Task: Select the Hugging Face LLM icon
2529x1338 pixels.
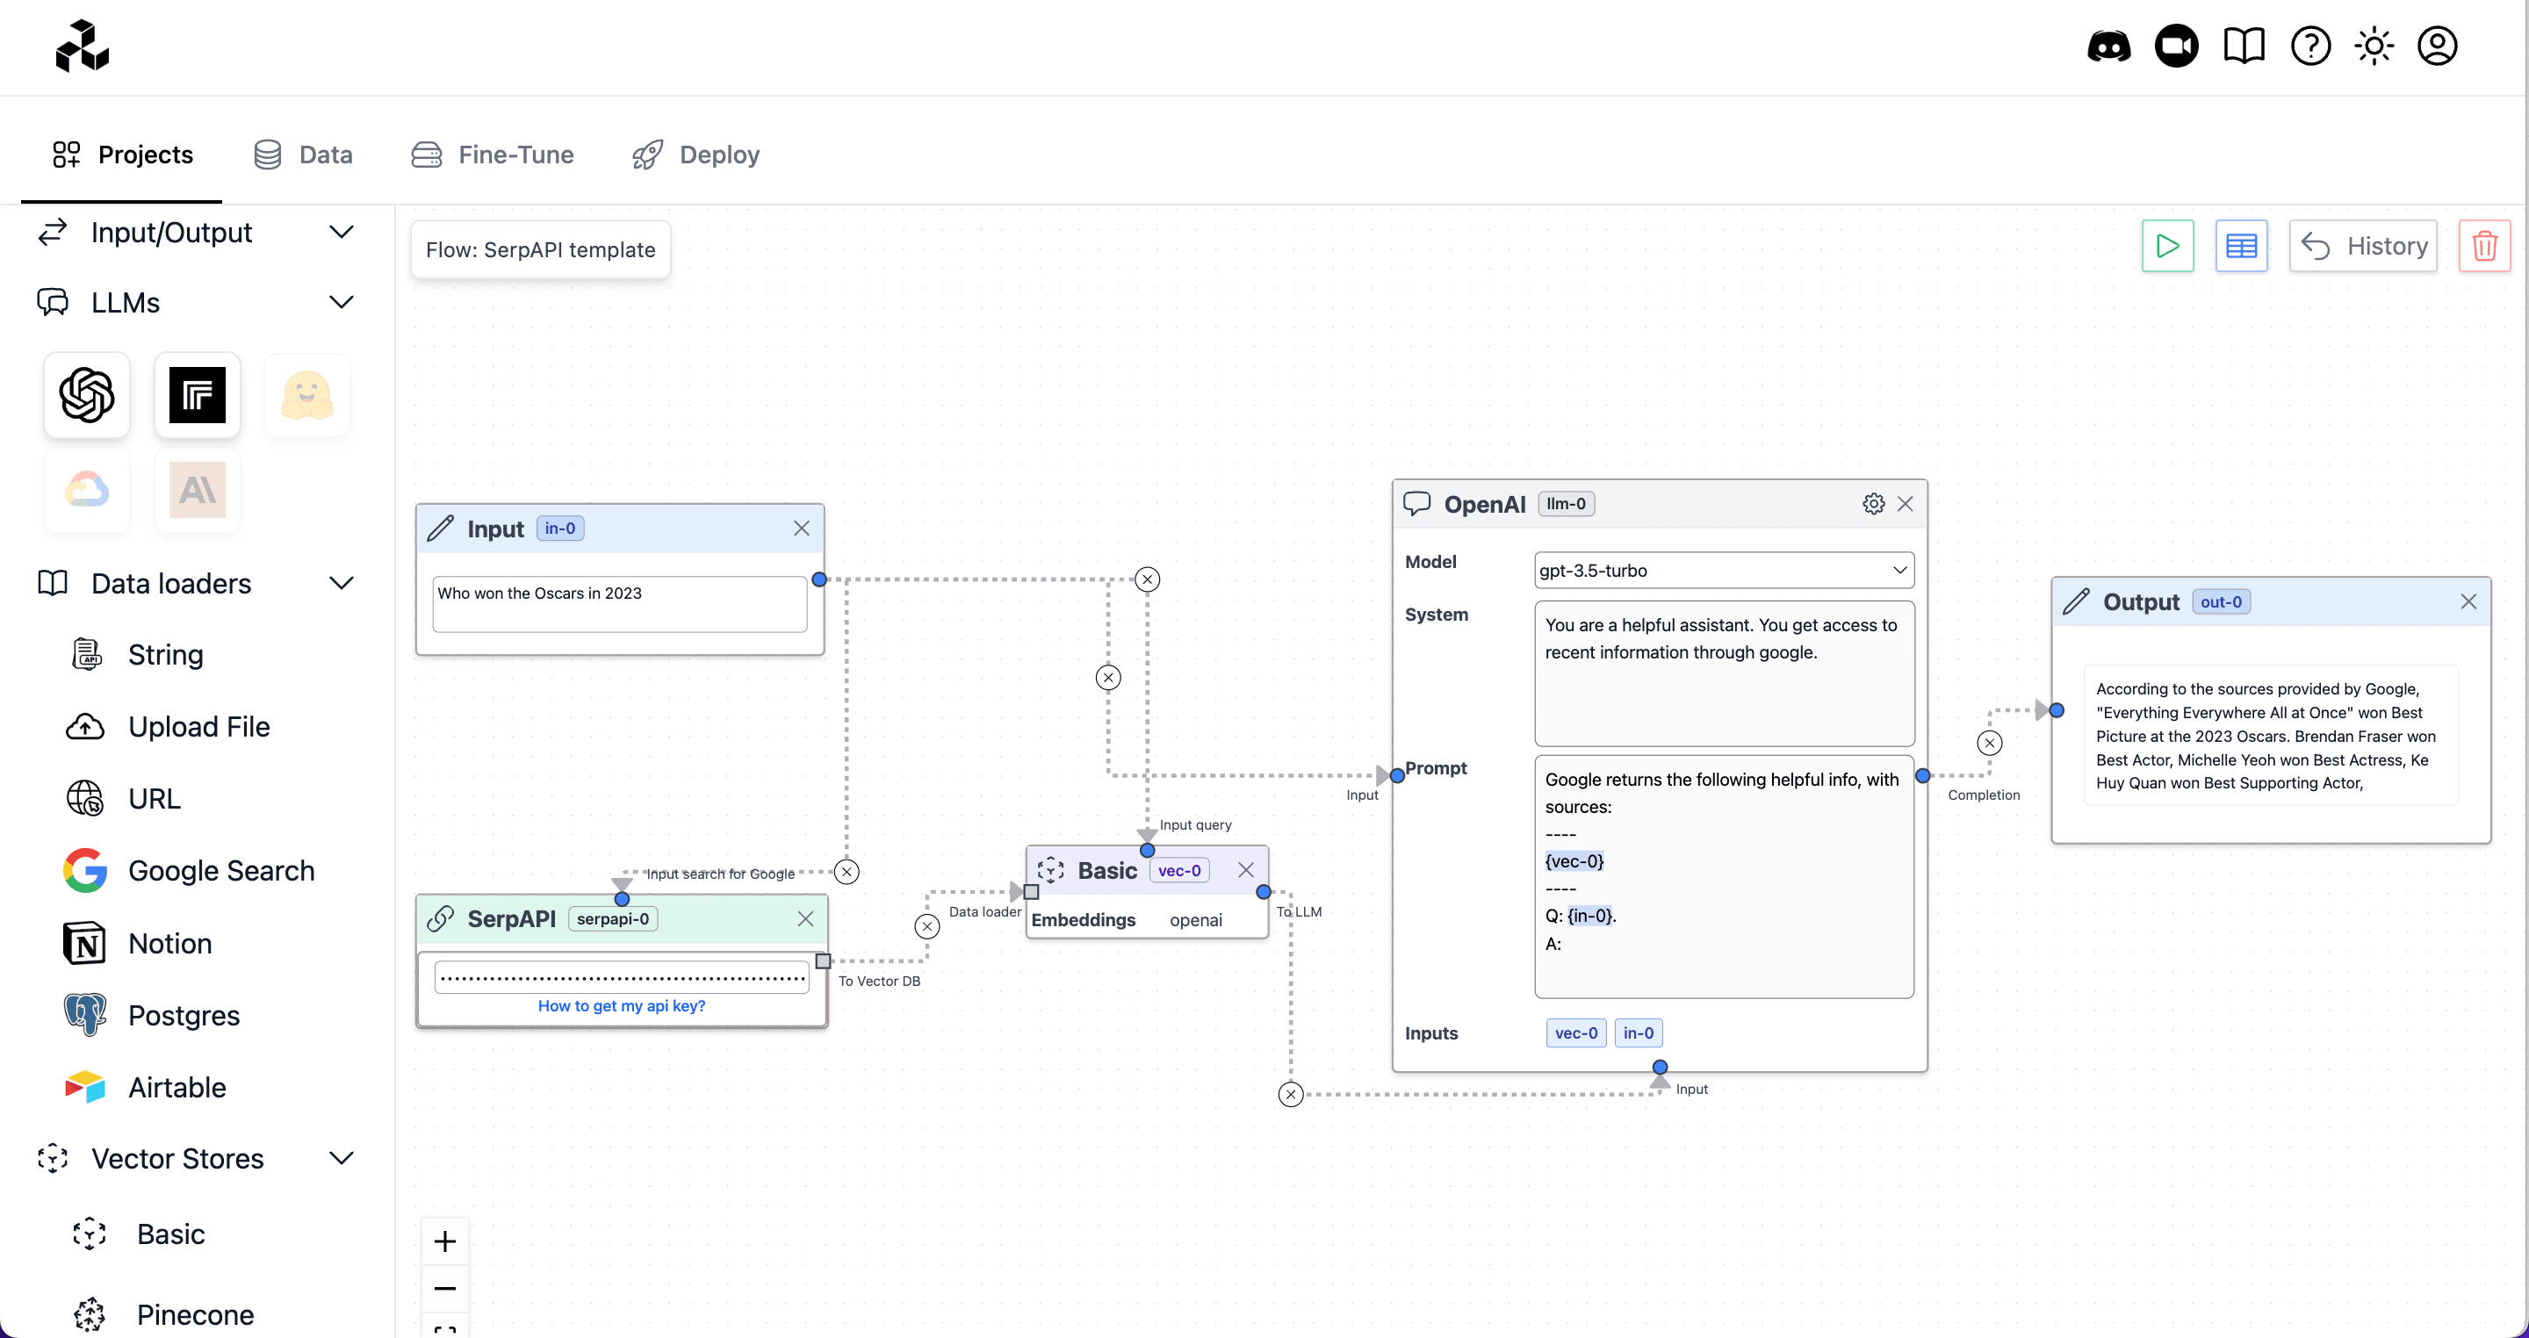Action: point(307,394)
